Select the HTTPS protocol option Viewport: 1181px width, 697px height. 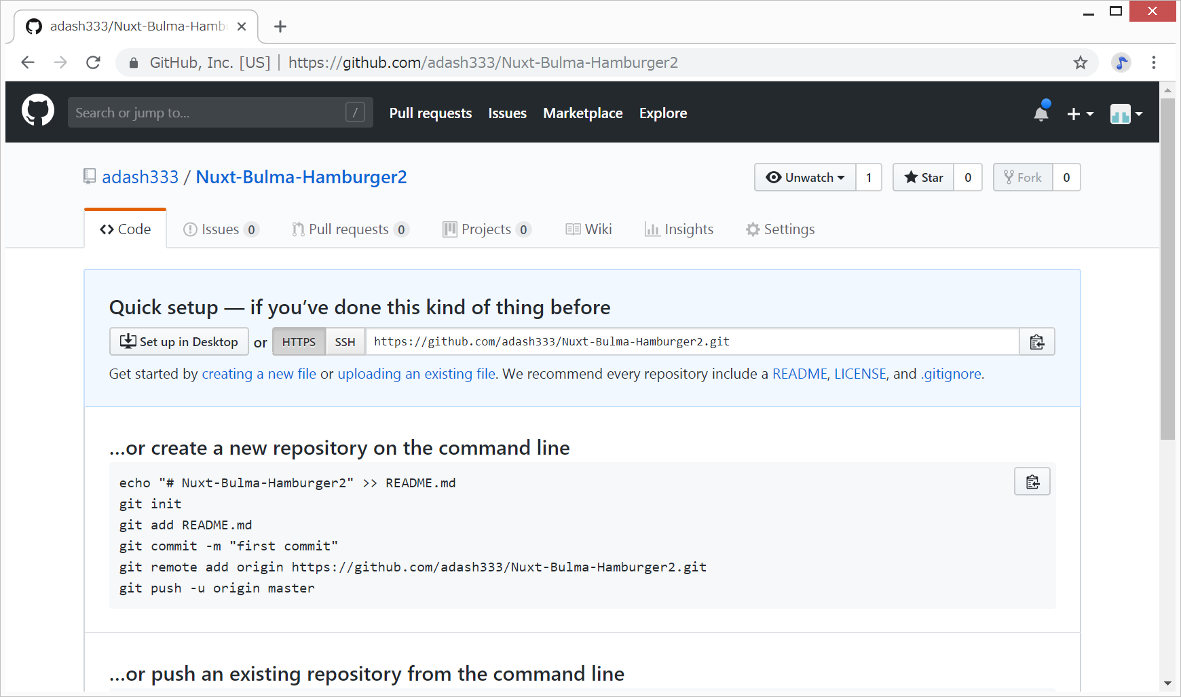point(299,342)
